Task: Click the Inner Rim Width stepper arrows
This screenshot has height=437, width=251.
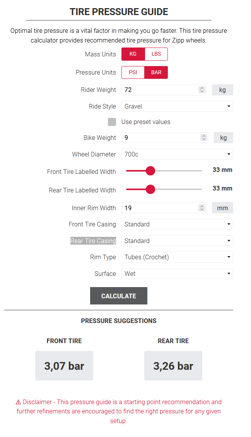Action: tap(201, 208)
